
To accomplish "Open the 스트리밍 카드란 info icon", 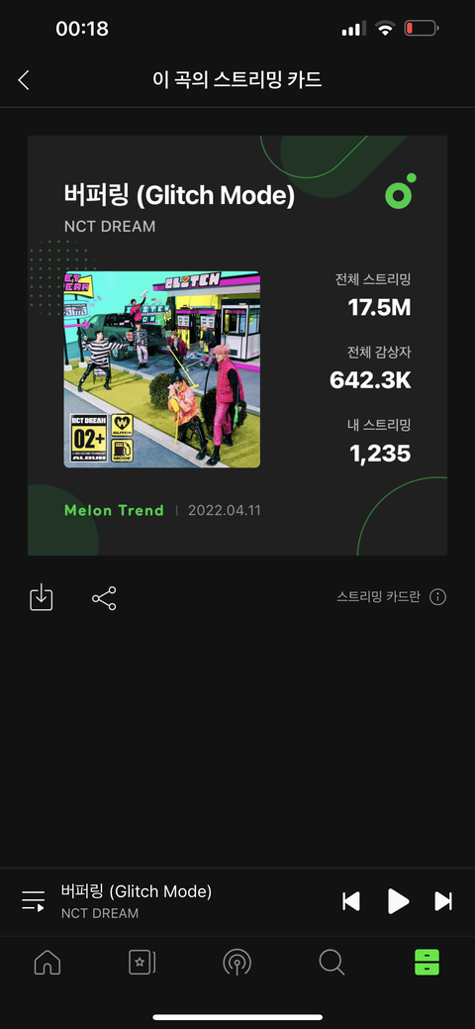I will [437, 597].
